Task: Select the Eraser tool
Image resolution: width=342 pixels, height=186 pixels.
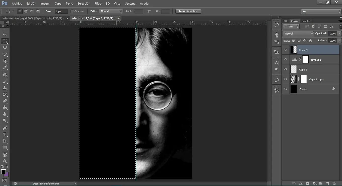Action: click(x=5, y=101)
